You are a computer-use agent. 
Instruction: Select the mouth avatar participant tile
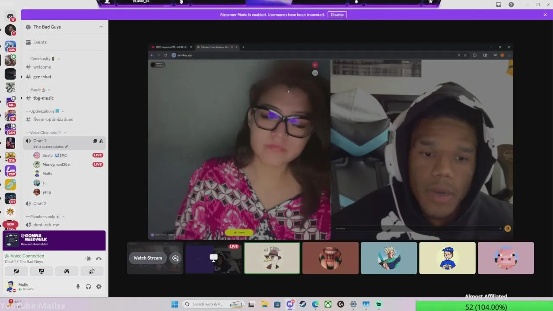click(x=331, y=258)
